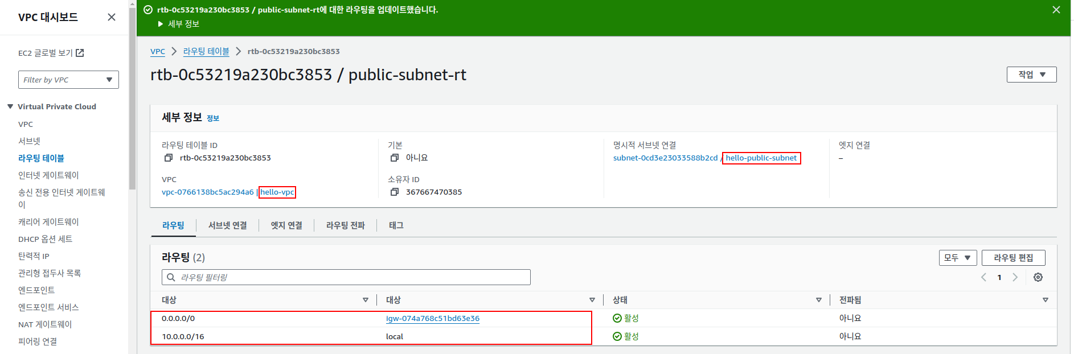This screenshot has height=354, width=1074.
Task: Click the local target cell
Action: point(395,336)
